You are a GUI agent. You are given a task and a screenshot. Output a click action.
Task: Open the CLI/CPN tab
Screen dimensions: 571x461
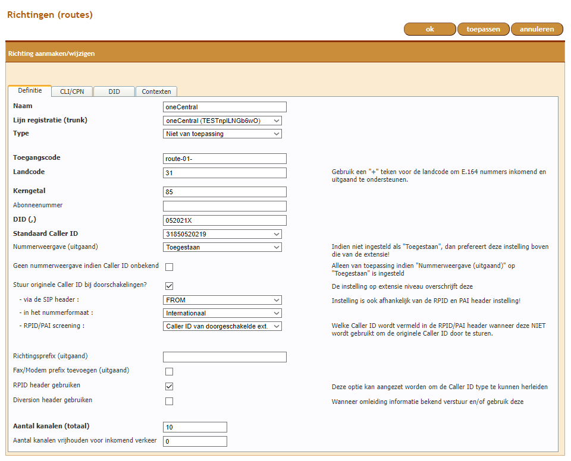tap(72, 91)
